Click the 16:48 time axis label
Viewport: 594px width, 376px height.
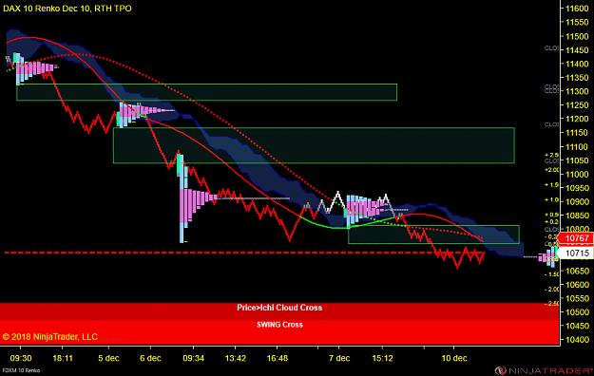tap(278, 358)
